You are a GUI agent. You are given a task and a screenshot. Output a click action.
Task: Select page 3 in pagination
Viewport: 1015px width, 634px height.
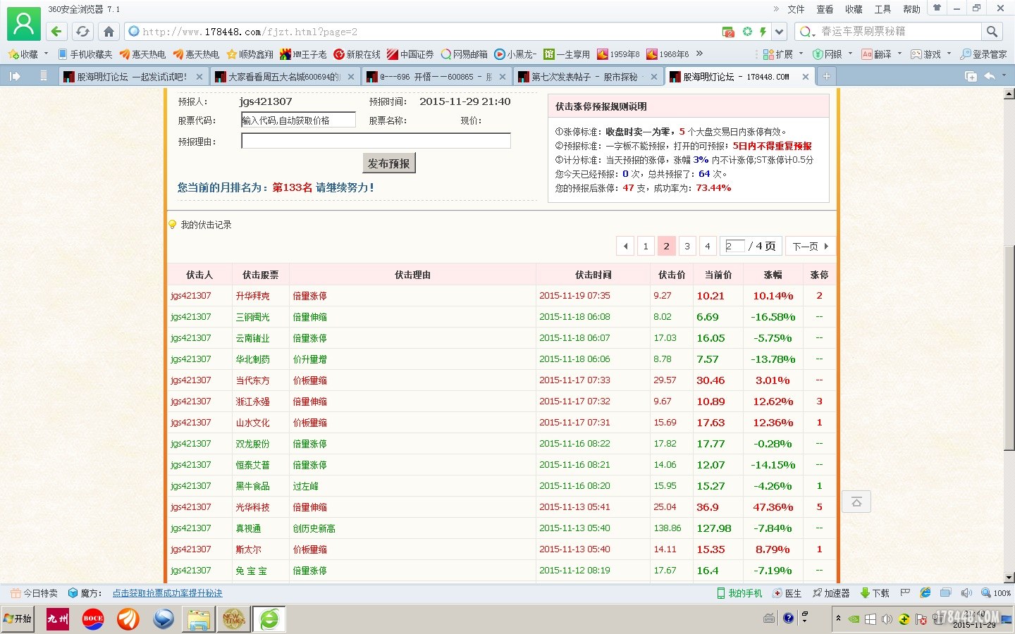[x=687, y=246]
